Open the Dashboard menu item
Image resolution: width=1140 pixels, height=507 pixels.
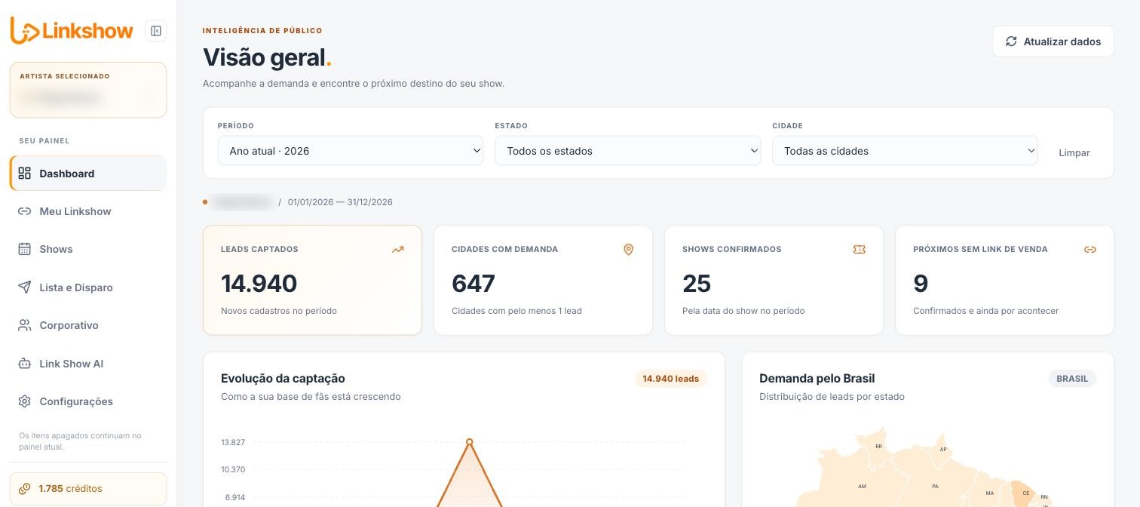tap(88, 174)
